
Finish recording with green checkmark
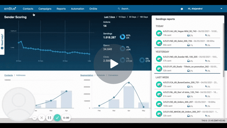click(x=57, y=118)
